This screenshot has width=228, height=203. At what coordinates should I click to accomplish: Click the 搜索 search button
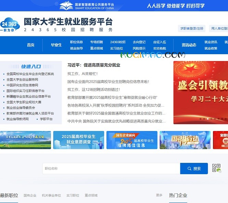pyautogui.click(x=194, y=168)
